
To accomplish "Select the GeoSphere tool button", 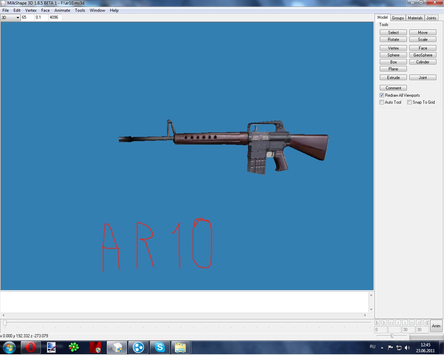I will (x=422, y=55).
